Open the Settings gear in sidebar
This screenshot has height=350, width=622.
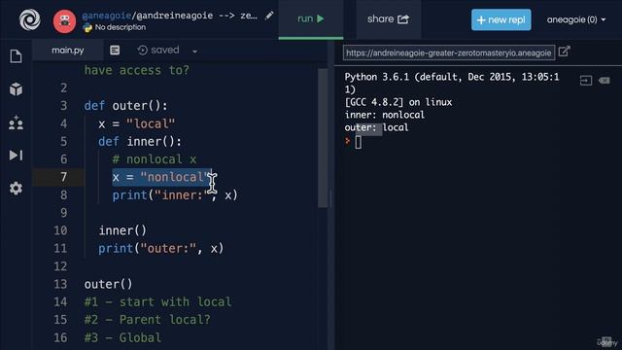(16, 188)
